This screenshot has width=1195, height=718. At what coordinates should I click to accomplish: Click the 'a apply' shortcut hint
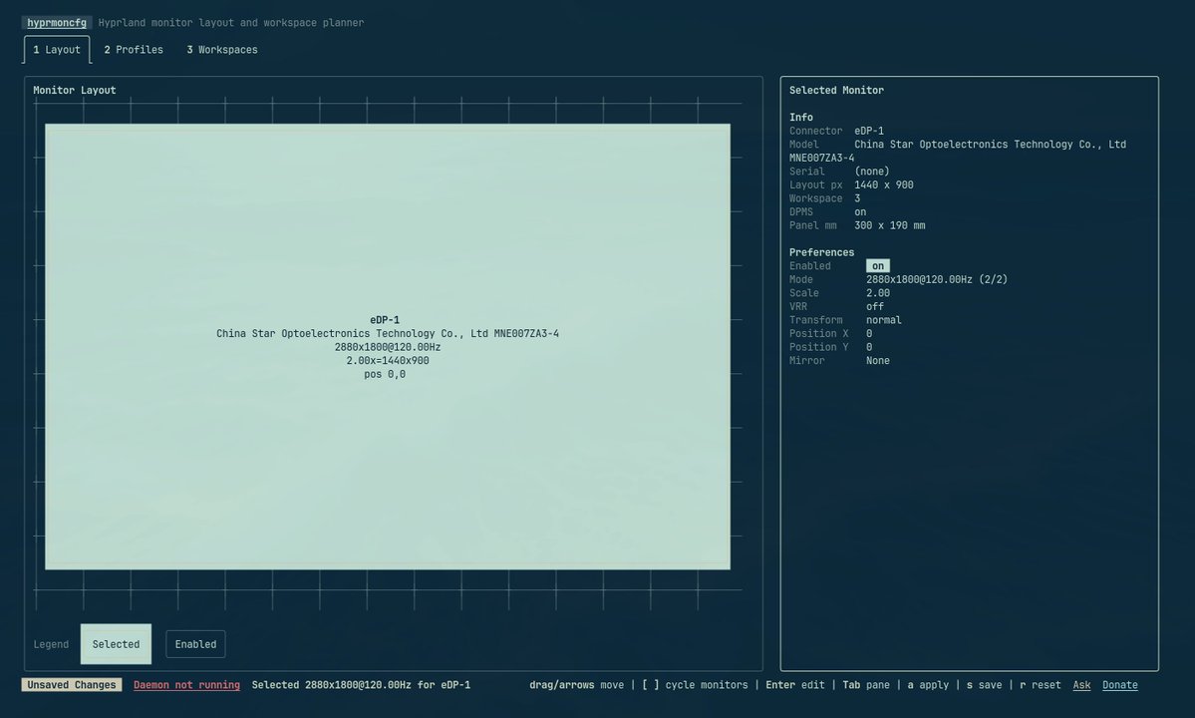point(928,685)
